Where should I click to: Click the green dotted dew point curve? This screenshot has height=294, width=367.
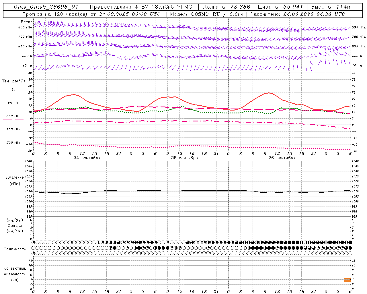[x=192, y=110]
